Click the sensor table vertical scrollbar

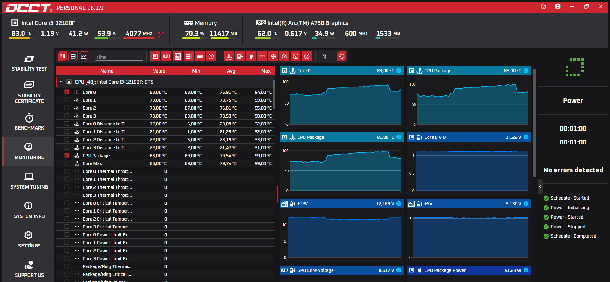click(x=274, y=95)
